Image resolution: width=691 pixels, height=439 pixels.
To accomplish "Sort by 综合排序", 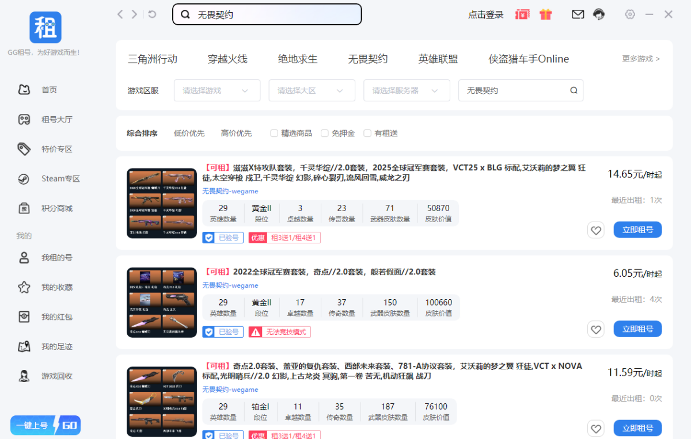I will 142,133.
